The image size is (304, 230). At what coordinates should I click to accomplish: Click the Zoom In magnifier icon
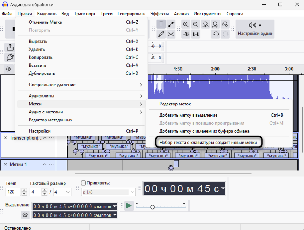pyautogui.click(x=186, y=24)
